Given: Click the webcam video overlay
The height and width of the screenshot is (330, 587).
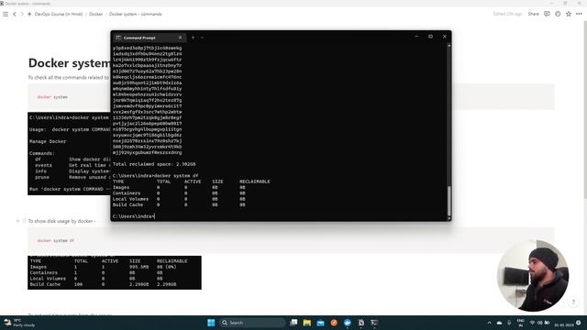Looking at the screenshot, I should coord(533,276).
